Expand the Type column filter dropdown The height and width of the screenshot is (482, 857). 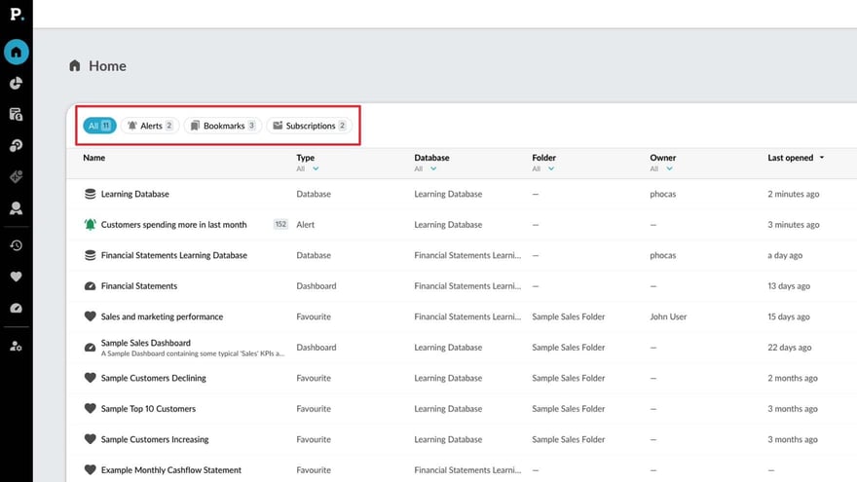(316, 168)
